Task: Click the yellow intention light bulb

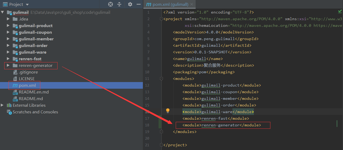Action: (x=168, y=111)
